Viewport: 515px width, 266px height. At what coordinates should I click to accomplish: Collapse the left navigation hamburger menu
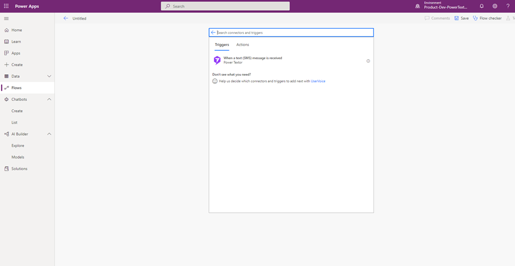click(x=6, y=19)
